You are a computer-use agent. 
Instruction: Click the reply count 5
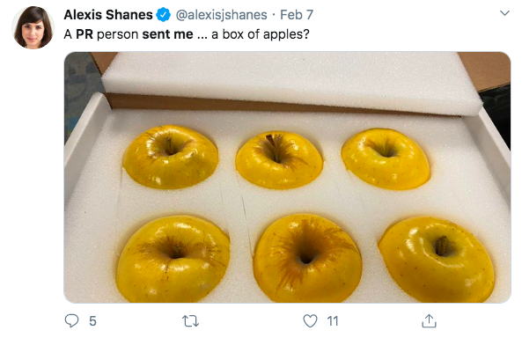click(x=92, y=321)
